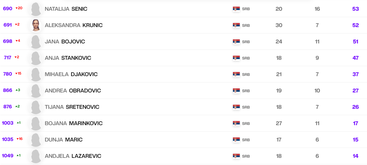Open Natalija Senic player link
The width and height of the screenshot is (367, 165).
tap(66, 9)
